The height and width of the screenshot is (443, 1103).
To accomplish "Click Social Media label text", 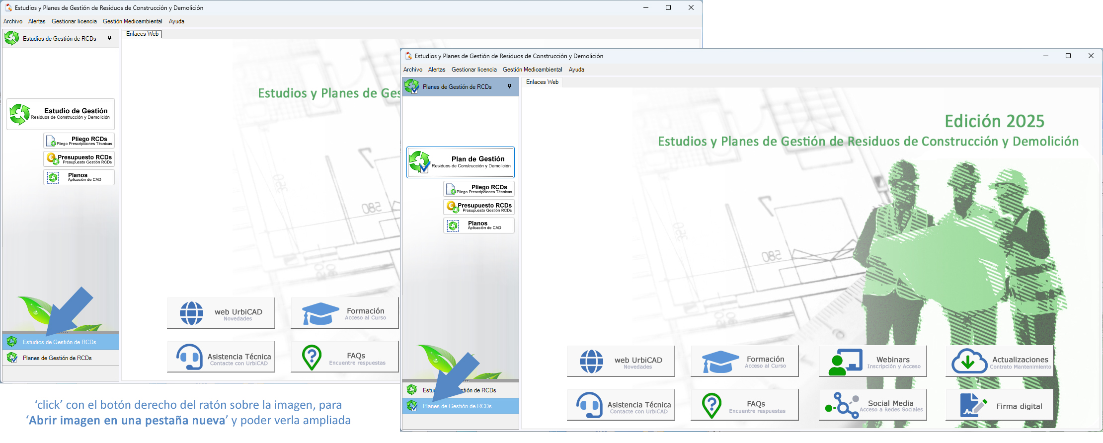I will pyautogui.click(x=891, y=403).
